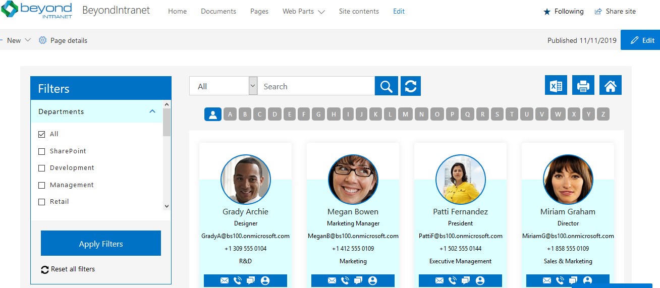660x288 pixels.
Task: Click the phone icon on Megan Bowen's card
Action: click(345, 280)
